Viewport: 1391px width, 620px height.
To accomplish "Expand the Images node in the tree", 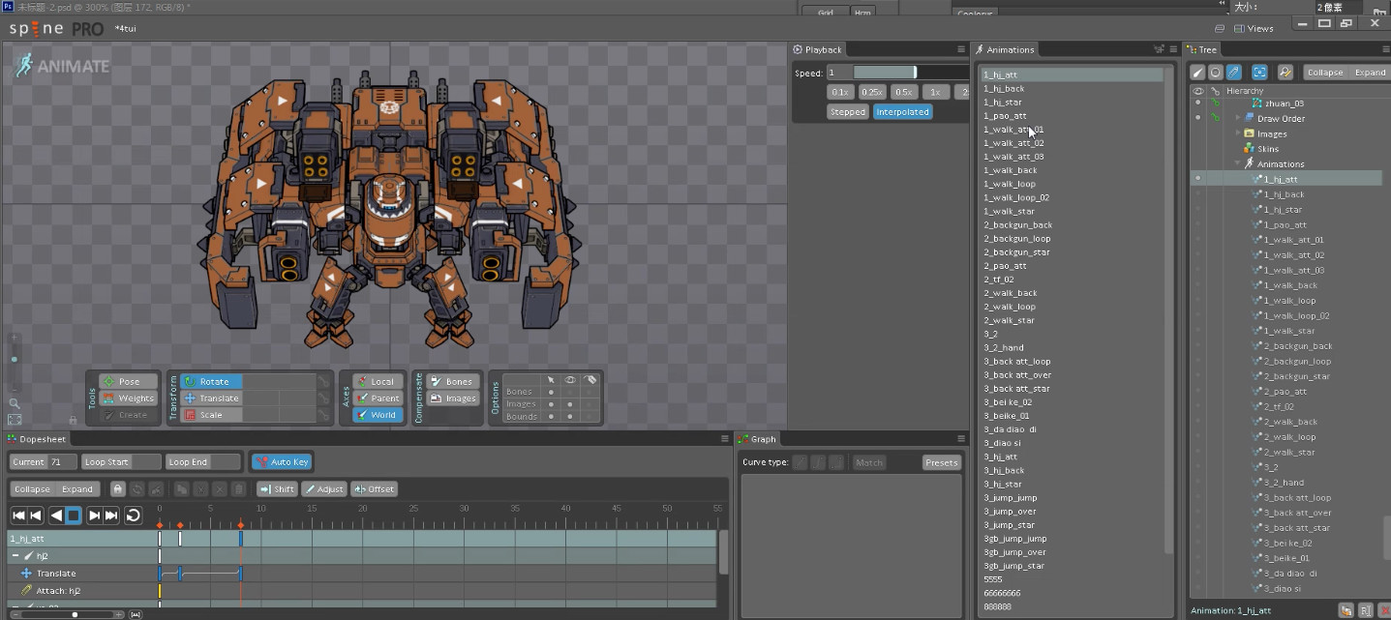I will click(1238, 133).
